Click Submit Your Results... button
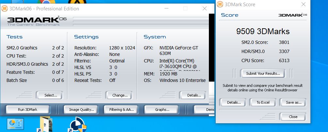The width and height of the screenshot is (328, 132). point(263,73)
